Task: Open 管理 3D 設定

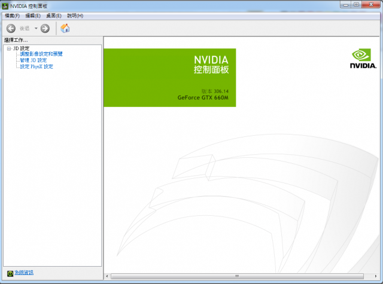Action: 34,60
